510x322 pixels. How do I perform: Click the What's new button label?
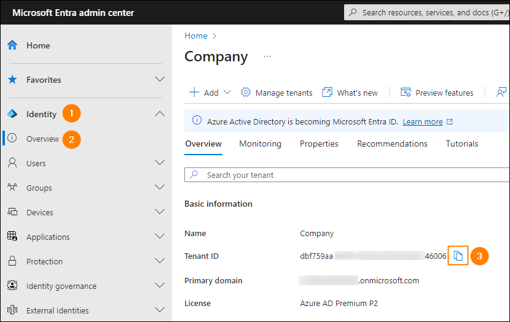pos(357,93)
